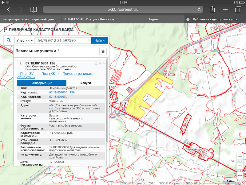Switch to the Услуги tab
This screenshot has height=185, width=246.
point(85,83)
